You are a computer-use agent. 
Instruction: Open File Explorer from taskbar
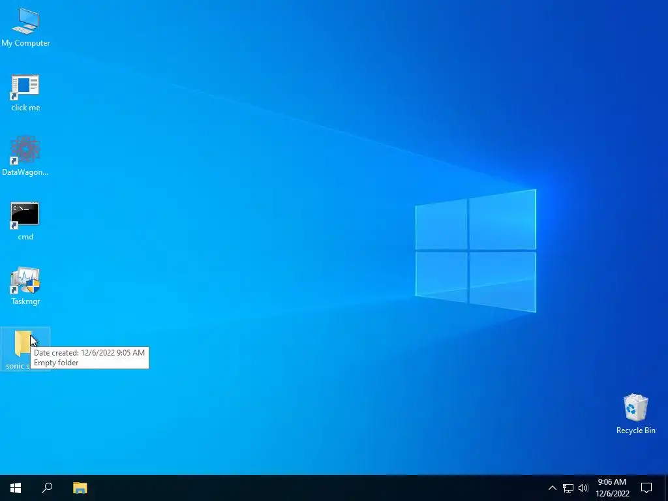[x=80, y=488]
